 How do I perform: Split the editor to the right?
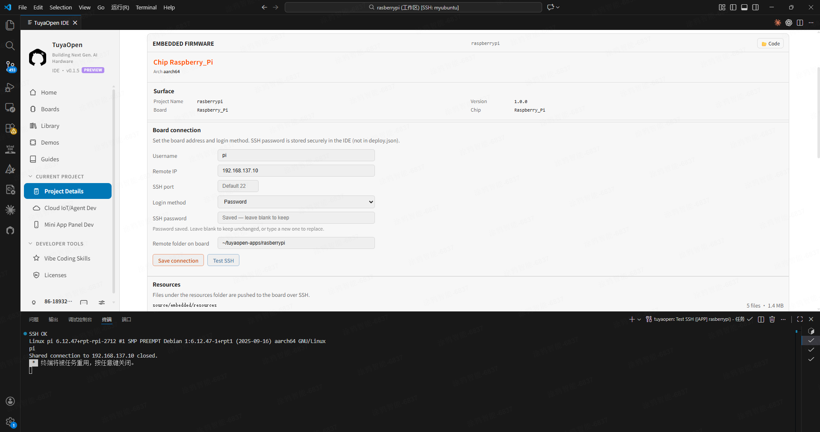[x=800, y=23]
